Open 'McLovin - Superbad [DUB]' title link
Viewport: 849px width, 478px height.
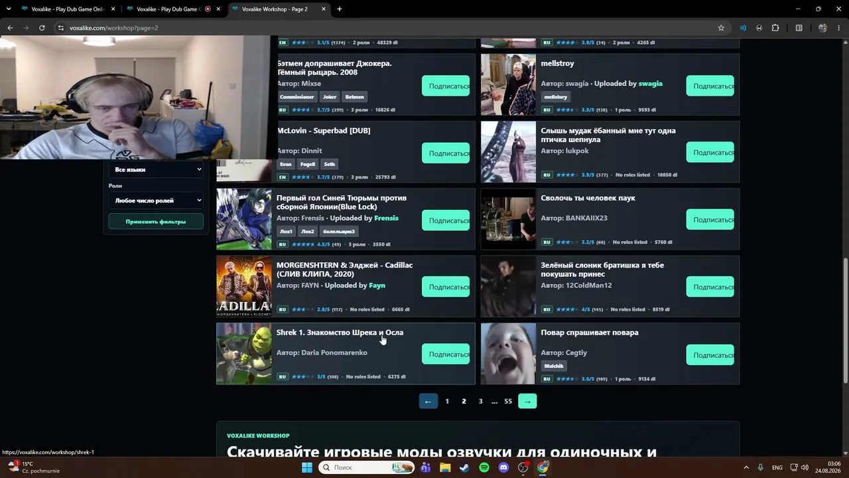click(324, 130)
